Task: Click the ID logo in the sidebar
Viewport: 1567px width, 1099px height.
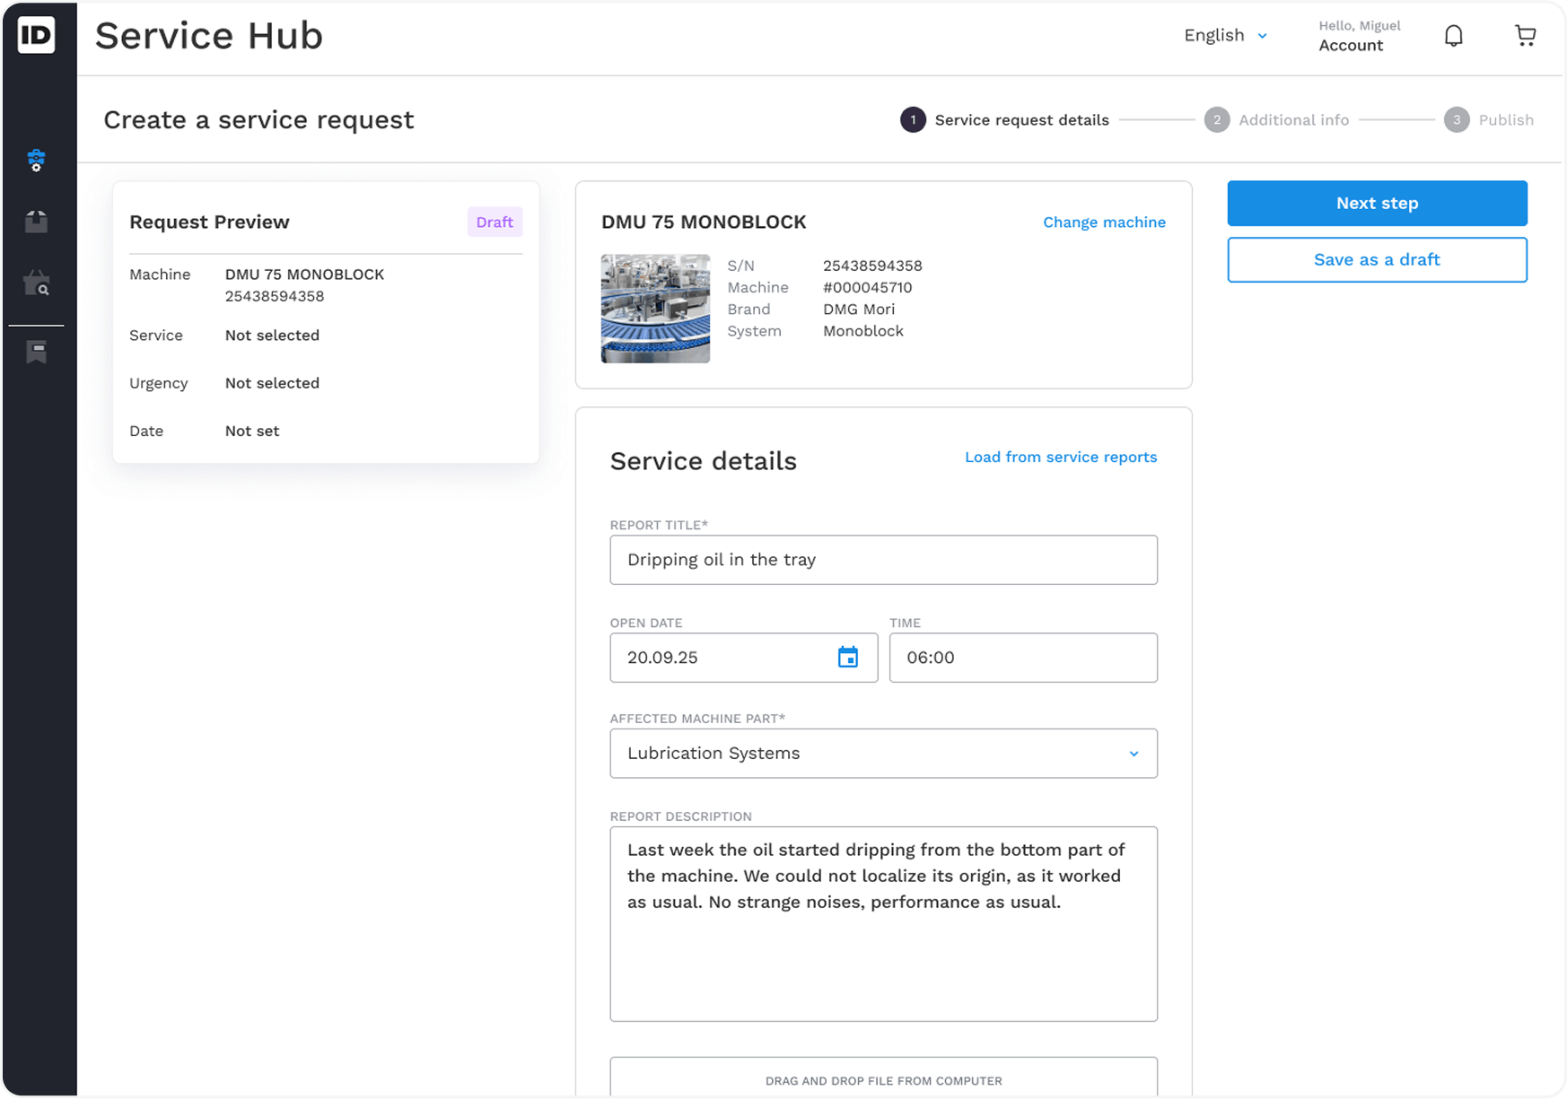Action: click(x=37, y=36)
